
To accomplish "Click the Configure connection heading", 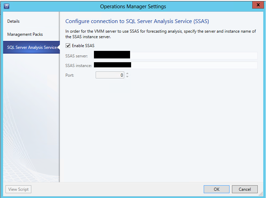I will (x=137, y=21).
